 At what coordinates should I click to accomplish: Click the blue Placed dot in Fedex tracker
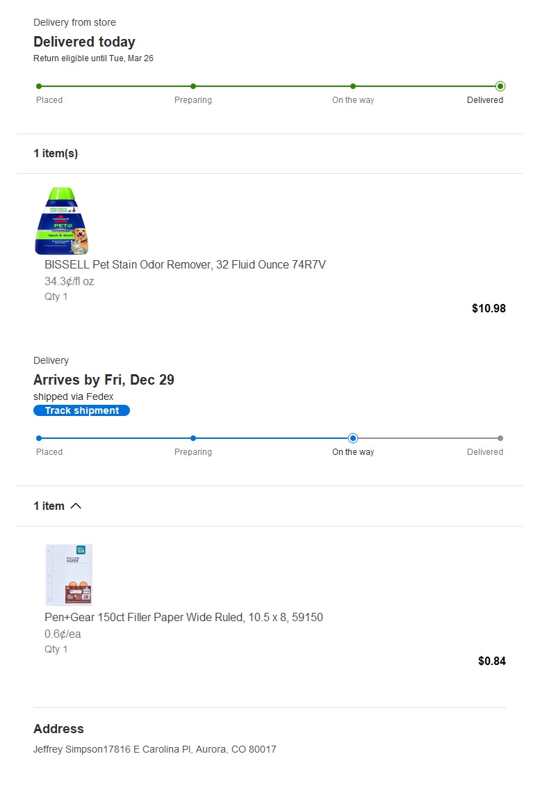tap(39, 438)
